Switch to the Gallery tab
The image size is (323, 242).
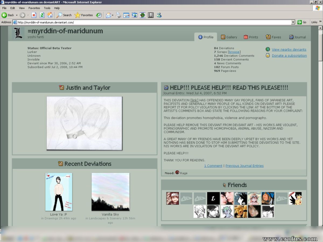pos(229,37)
